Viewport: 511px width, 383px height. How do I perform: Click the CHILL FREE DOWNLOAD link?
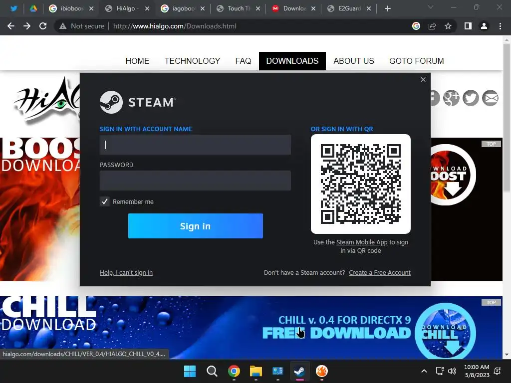pos(337,333)
